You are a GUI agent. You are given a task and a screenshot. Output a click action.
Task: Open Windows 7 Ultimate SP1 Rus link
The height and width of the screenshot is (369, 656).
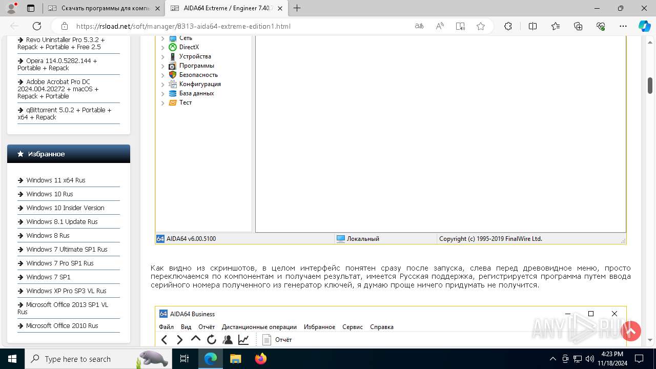(x=67, y=250)
